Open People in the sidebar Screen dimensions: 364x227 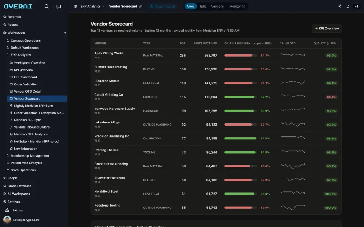(x=11, y=178)
